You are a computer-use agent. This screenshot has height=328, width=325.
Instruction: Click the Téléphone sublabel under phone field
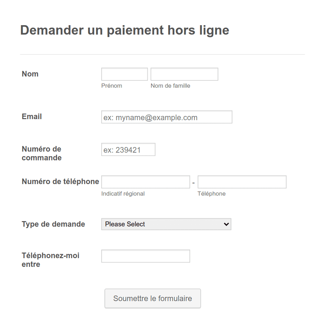click(211, 194)
